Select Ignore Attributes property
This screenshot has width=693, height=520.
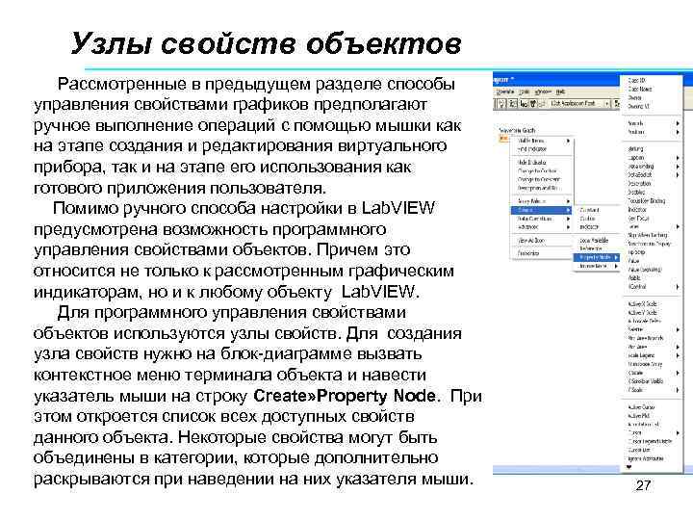646,458
